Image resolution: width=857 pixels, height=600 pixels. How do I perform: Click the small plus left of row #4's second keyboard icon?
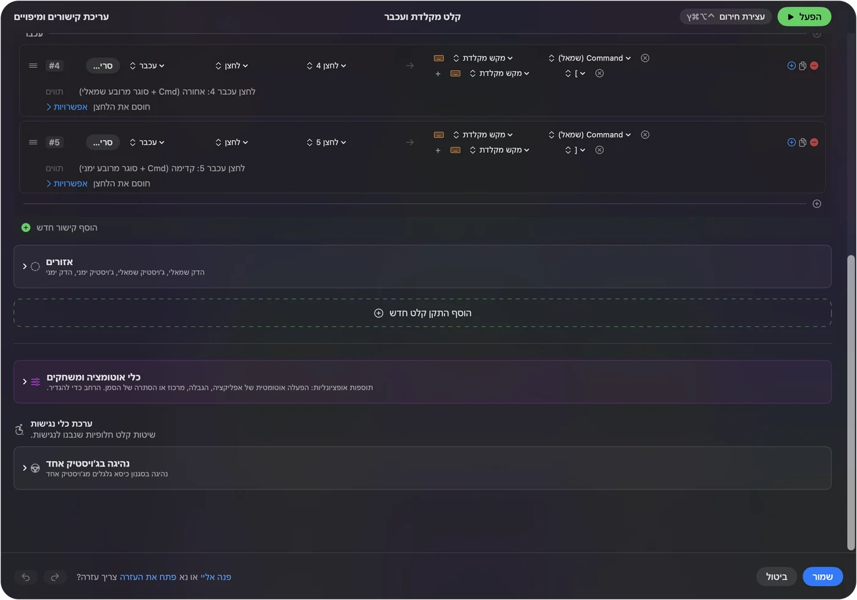click(438, 74)
